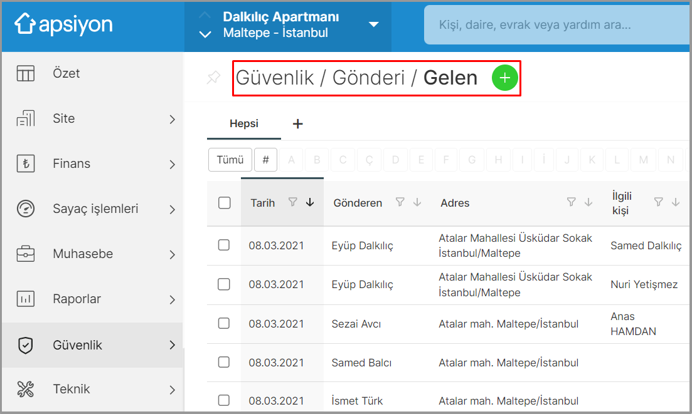Select the Samed Balcı row checkbox

pos(224,362)
